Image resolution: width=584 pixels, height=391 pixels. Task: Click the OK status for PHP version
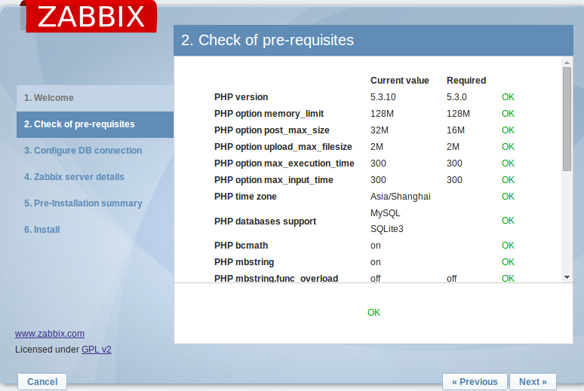click(508, 97)
